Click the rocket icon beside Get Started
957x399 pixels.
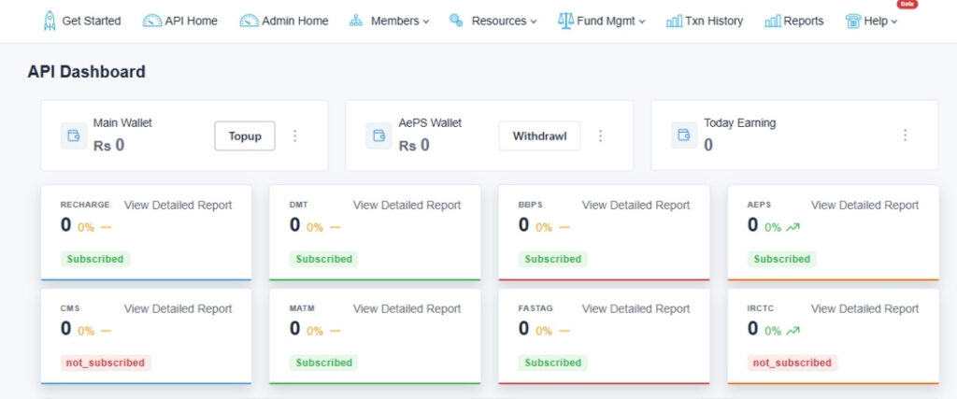[x=50, y=21]
